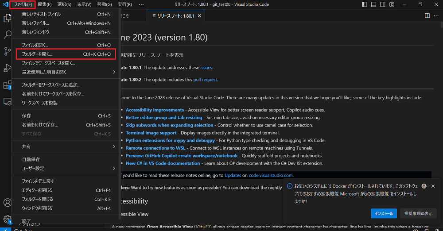
Task: Open the Run and Debug view
Action: (7, 68)
